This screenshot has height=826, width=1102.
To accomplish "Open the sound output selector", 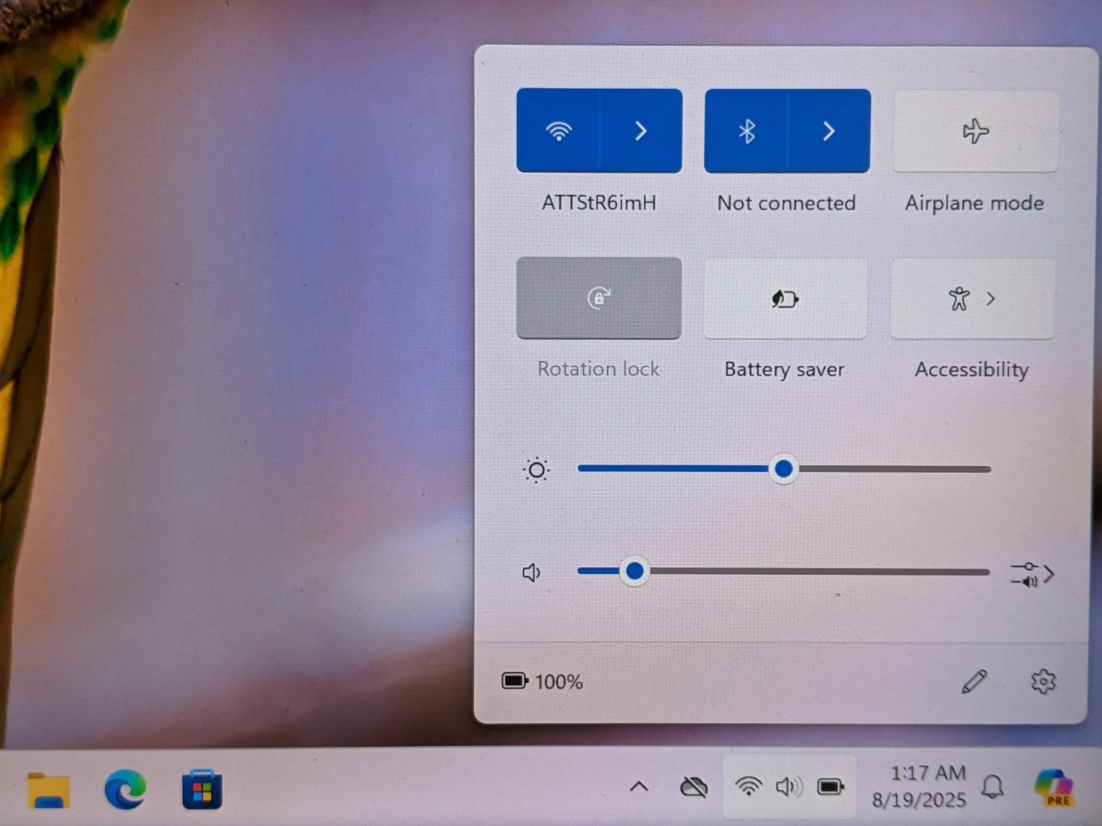I will (1032, 574).
